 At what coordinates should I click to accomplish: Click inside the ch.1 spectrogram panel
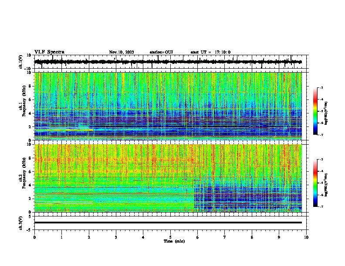[x=168, y=106]
